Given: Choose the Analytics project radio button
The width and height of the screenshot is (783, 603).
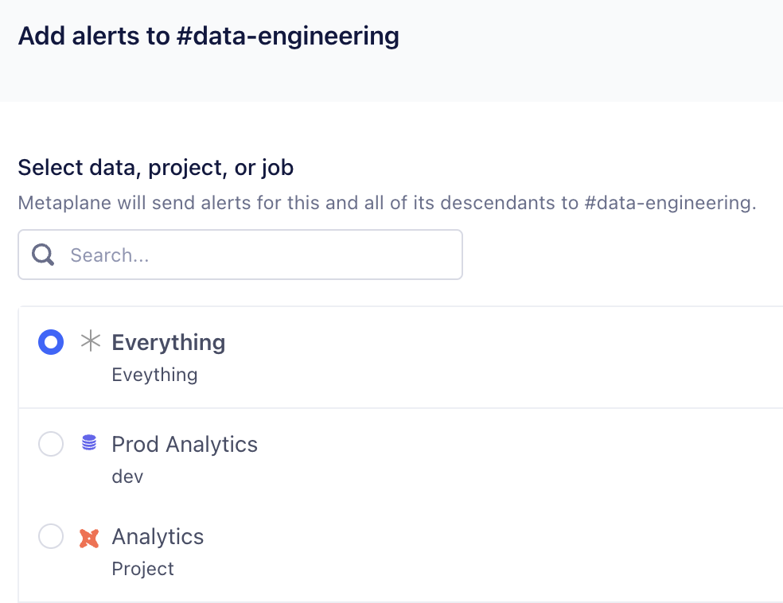Looking at the screenshot, I should tap(51, 537).
